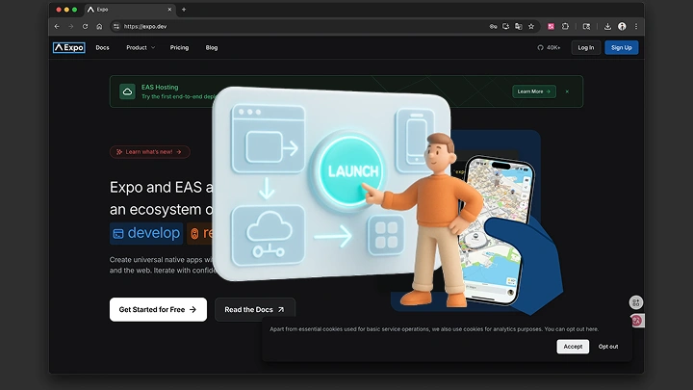Click the LAUNCH button in the video overlay
Viewport: 693px width, 390px height.
pos(350,171)
